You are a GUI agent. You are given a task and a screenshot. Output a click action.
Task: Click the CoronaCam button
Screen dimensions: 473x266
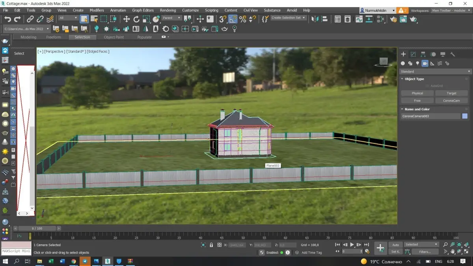coord(452,100)
